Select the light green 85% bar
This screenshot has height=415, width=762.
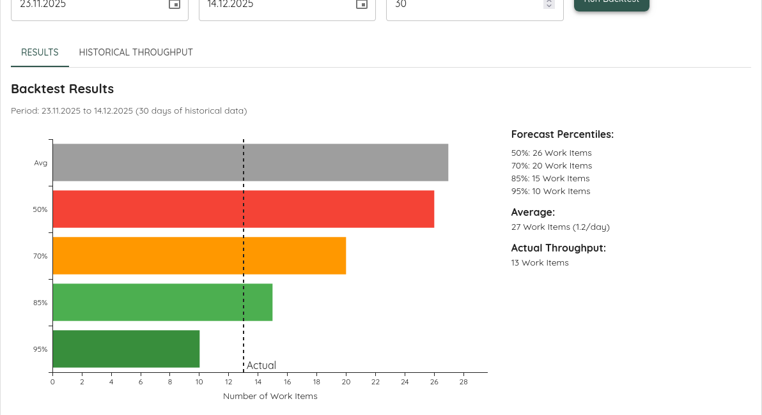(x=162, y=303)
